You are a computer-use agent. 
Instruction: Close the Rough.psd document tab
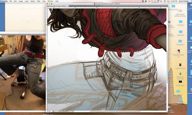click(x=67, y=6)
